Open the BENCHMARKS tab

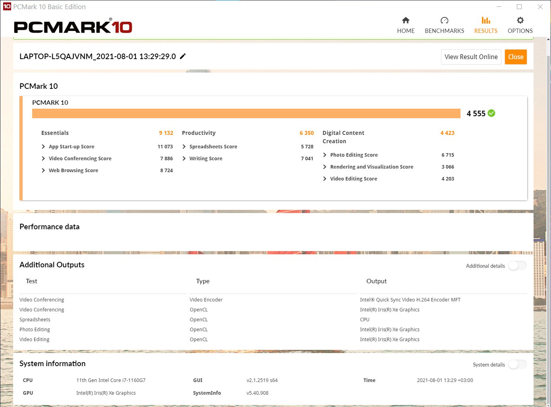click(444, 25)
